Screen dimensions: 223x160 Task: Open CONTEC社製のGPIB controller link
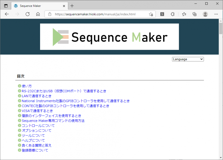click(65, 106)
